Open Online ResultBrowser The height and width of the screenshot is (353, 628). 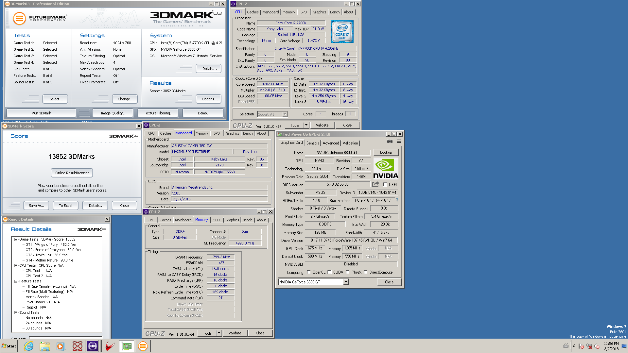tap(72, 173)
